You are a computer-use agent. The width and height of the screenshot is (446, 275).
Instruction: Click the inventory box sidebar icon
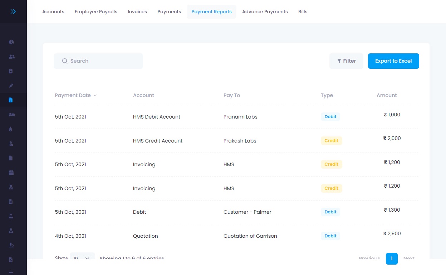[11, 172]
